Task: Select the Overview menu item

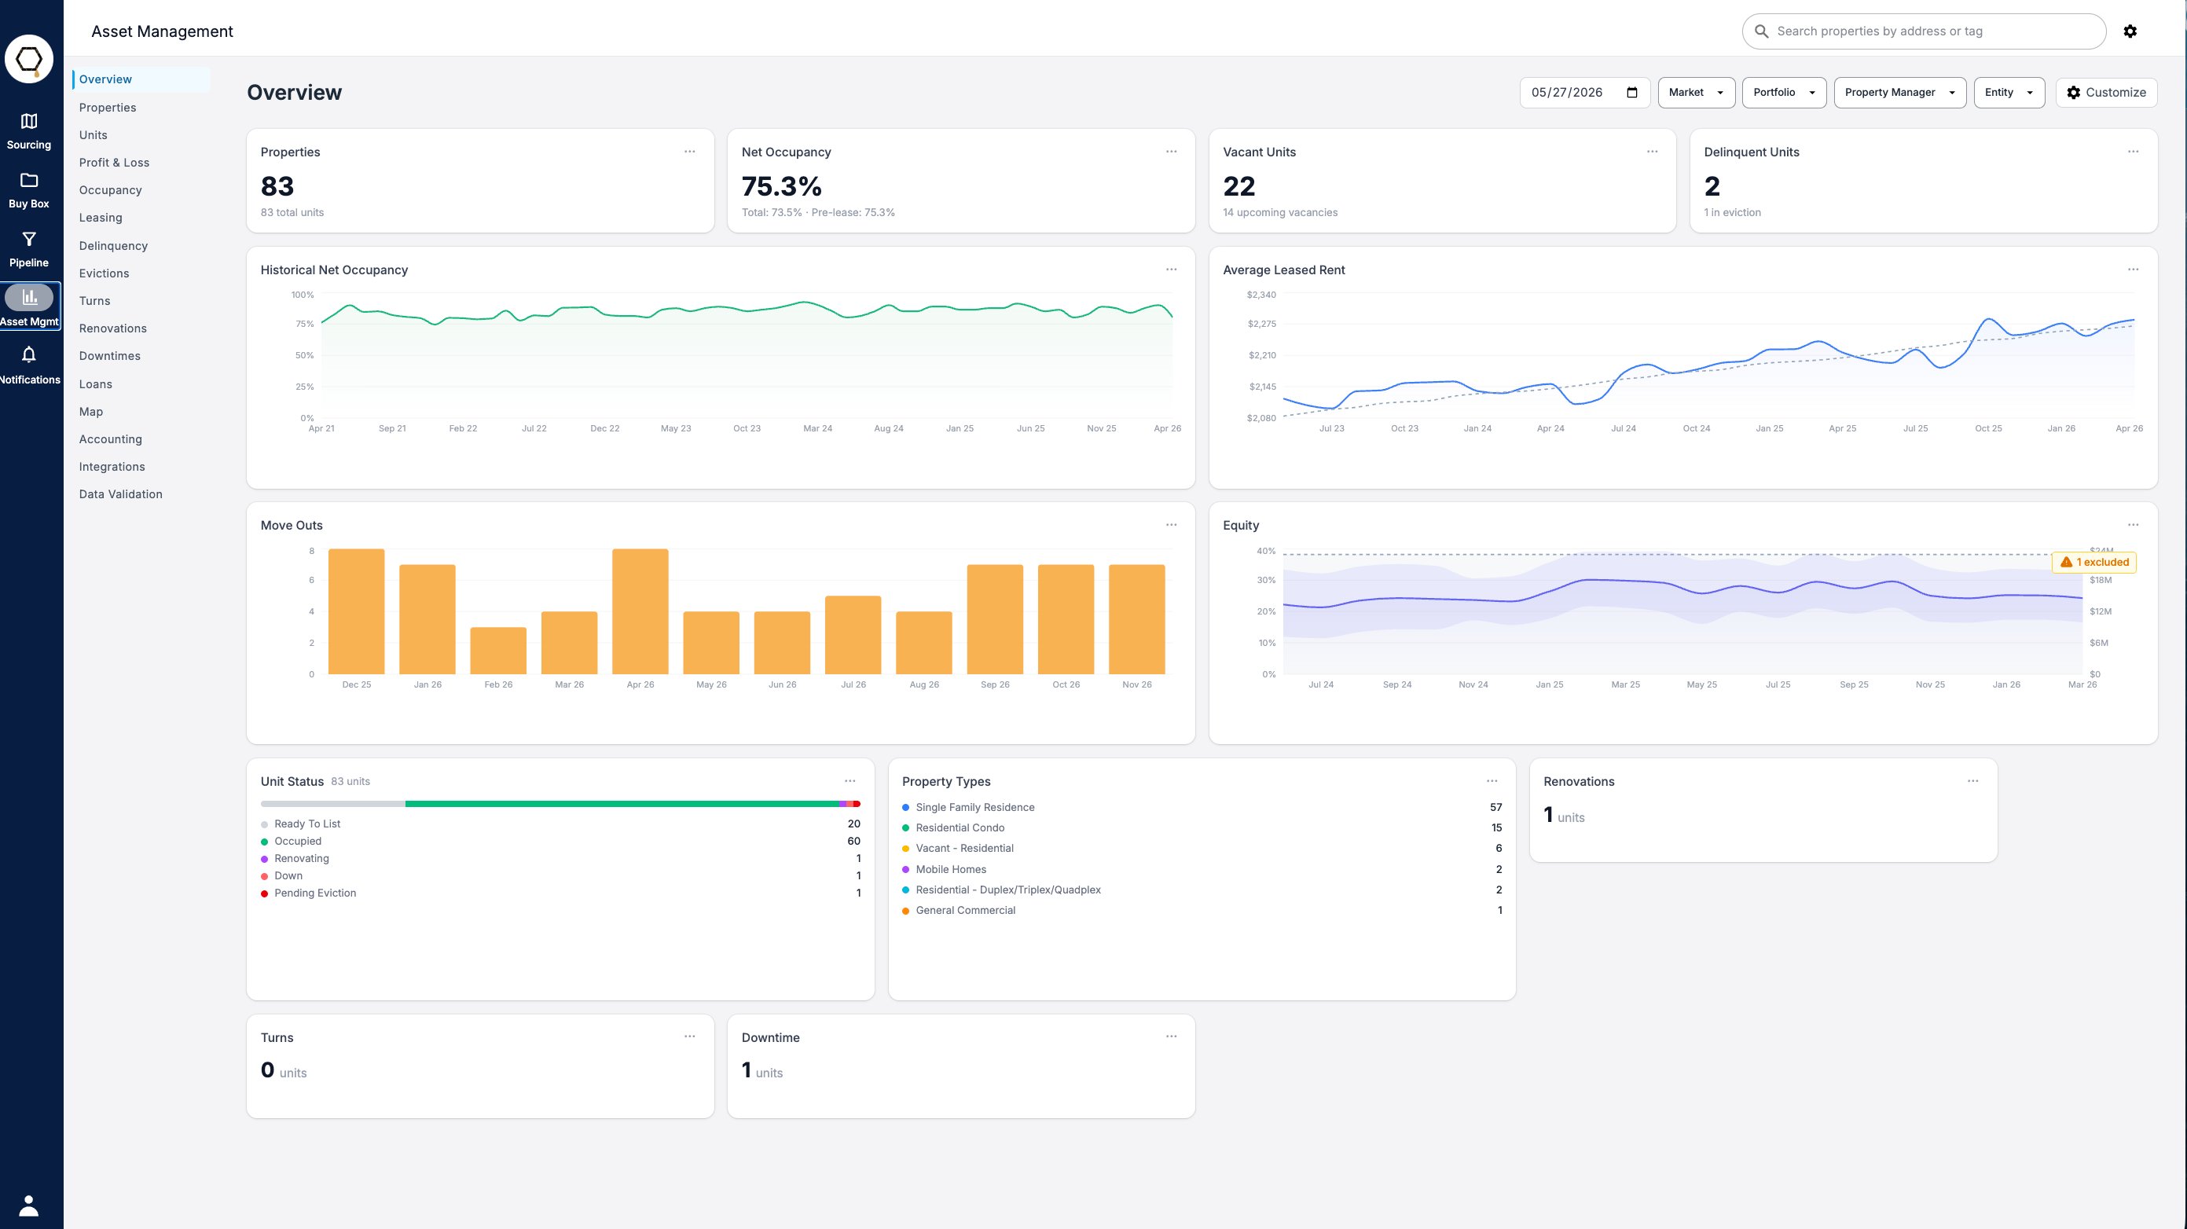Action: coord(141,80)
